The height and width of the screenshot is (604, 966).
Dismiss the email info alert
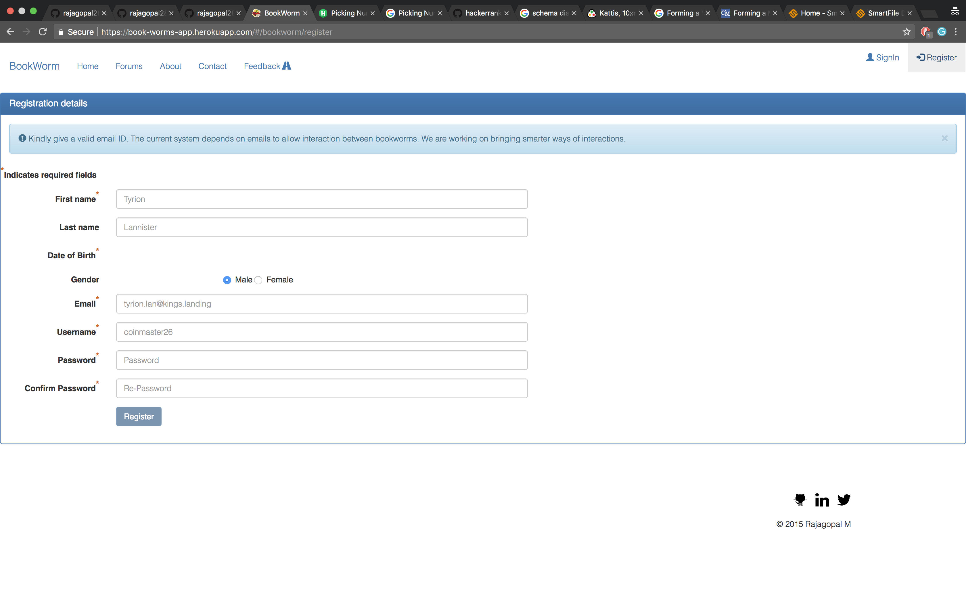pos(944,138)
